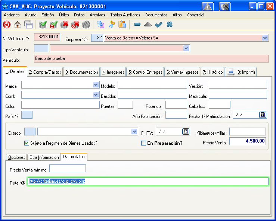Click the copy documents toolbar icon
Viewport: 276px width, 221px height.
click(x=100, y=25)
